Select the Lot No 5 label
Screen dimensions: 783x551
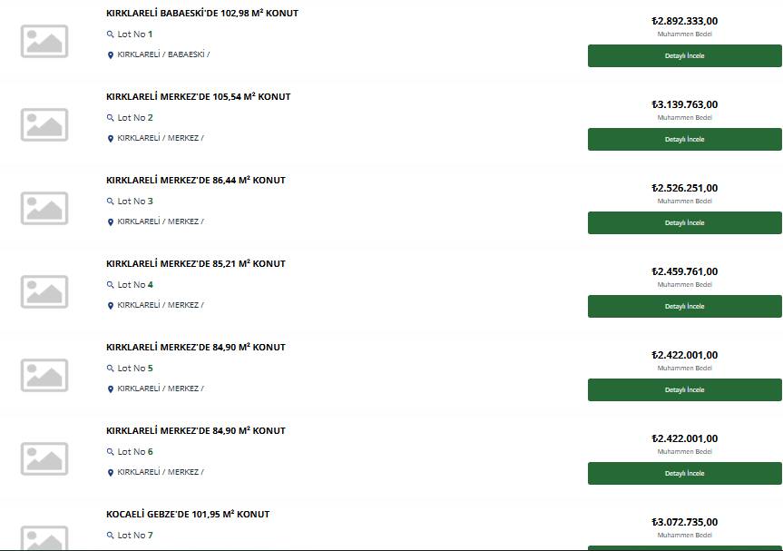pos(135,369)
